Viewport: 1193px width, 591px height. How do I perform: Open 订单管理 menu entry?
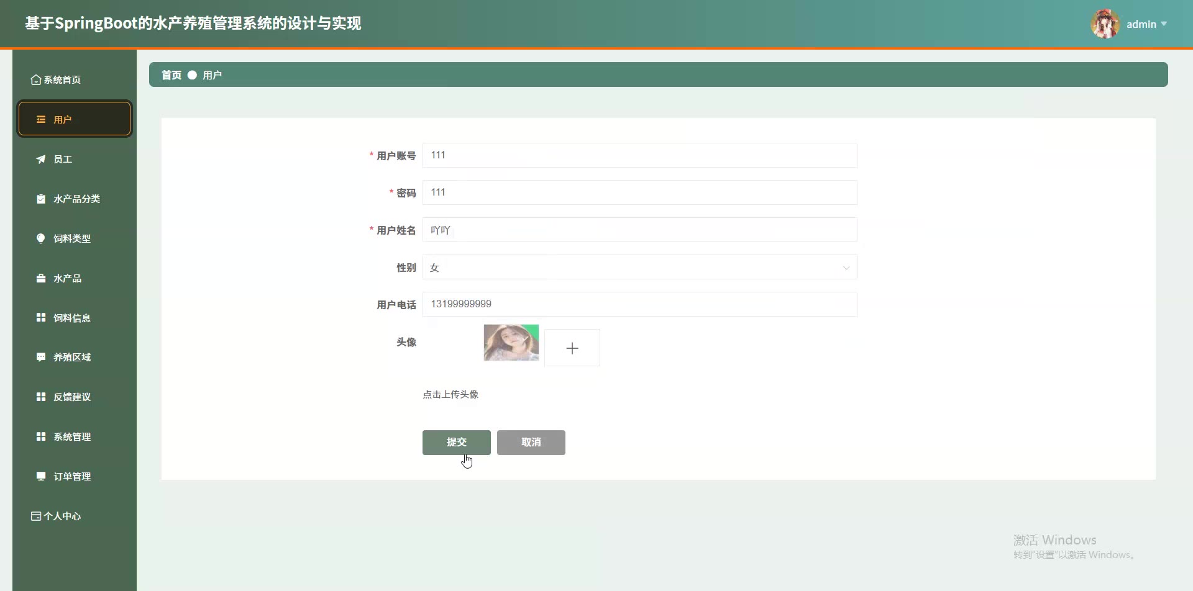tap(75, 476)
